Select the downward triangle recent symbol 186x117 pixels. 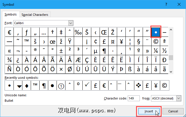[18, 85]
